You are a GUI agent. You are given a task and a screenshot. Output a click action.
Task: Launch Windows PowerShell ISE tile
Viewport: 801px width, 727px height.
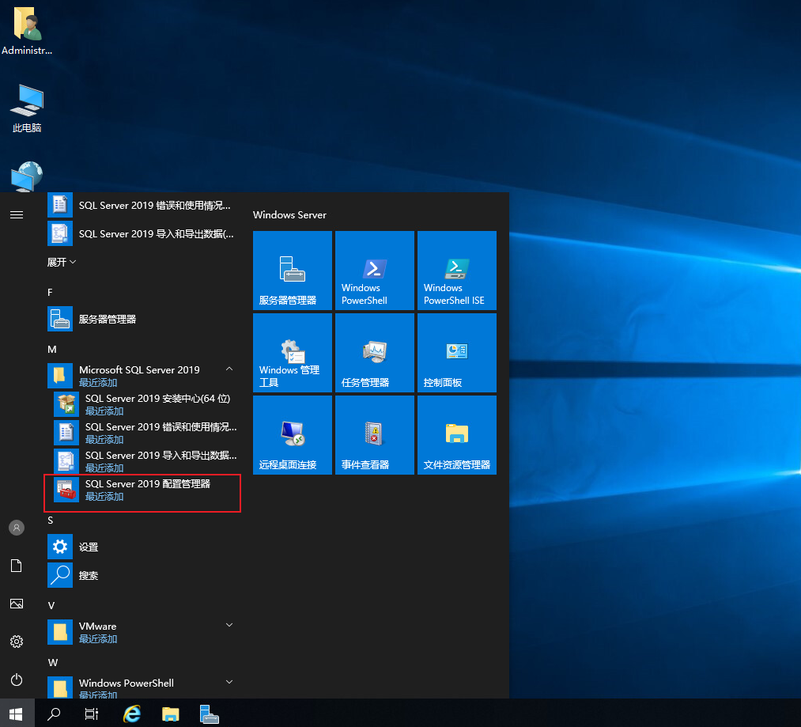point(456,270)
